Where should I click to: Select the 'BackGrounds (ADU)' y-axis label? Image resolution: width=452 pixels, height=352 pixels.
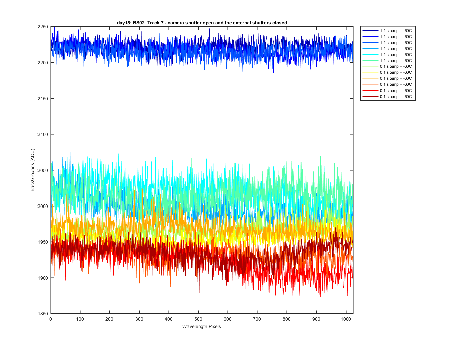pos(32,170)
